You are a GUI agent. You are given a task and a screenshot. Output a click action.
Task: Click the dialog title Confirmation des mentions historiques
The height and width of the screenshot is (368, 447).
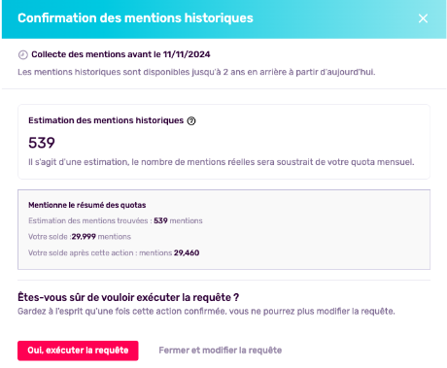(135, 18)
